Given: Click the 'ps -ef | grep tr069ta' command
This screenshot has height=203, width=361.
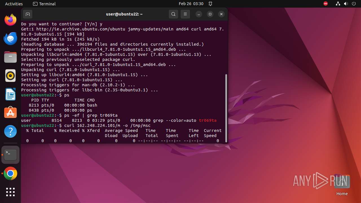Looking at the screenshot, I should pos(91,115).
